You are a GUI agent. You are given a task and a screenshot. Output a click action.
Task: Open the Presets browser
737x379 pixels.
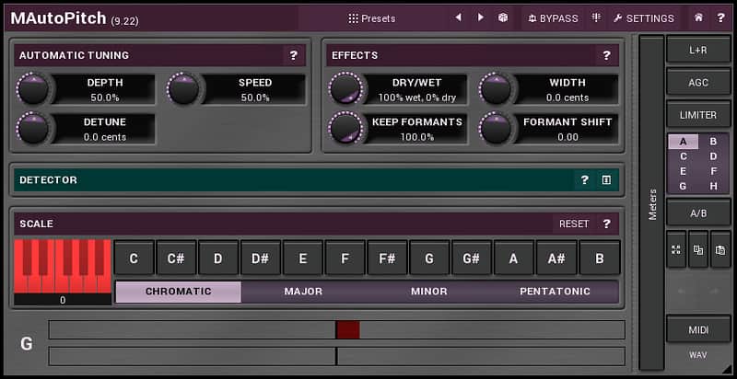pos(372,18)
